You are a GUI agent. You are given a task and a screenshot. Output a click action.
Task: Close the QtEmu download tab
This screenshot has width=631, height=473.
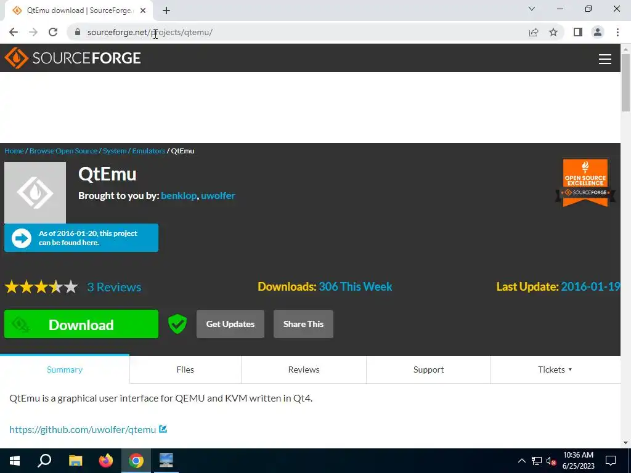[143, 10]
